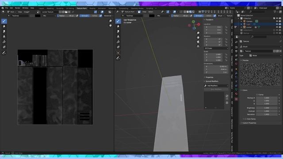The width and height of the screenshot is (283, 159).
Task: Open the Advanced popover in image editor header
Action: (108, 16)
